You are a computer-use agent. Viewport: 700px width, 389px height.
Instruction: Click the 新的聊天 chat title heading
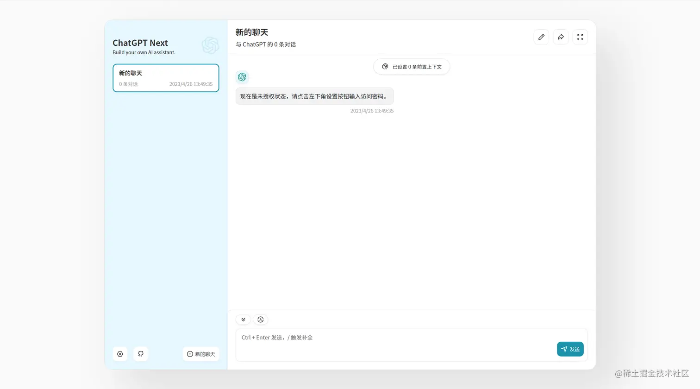click(252, 32)
